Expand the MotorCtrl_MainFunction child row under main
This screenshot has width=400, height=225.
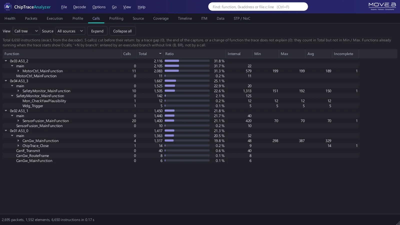tap(18, 71)
